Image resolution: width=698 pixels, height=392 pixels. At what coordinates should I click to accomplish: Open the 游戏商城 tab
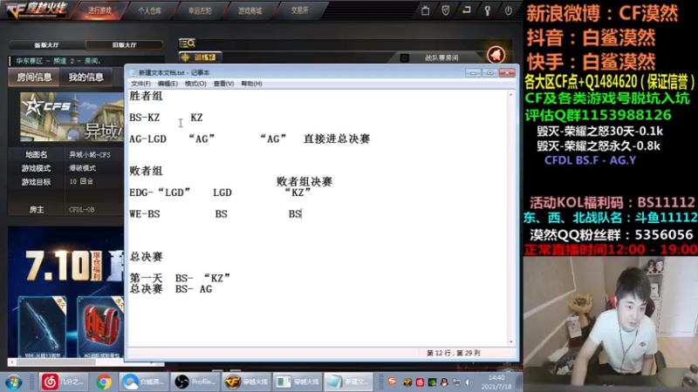click(x=250, y=10)
